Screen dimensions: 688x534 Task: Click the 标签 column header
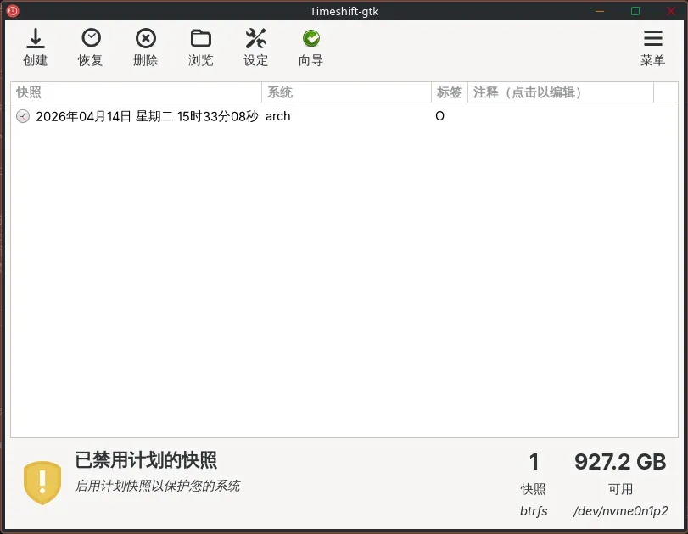pos(450,92)
